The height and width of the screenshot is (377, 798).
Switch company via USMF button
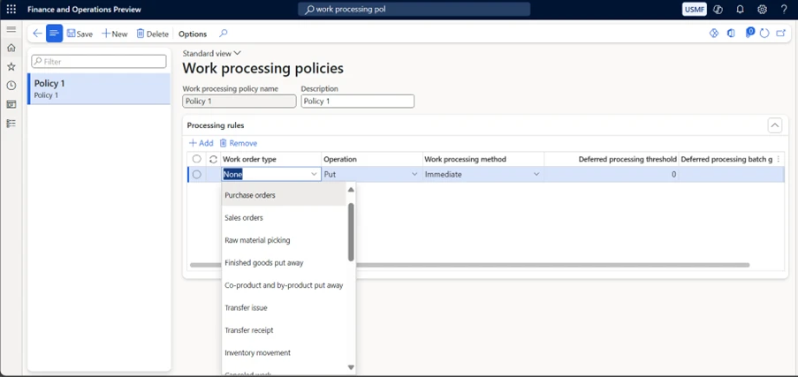(x=695, y=9)
